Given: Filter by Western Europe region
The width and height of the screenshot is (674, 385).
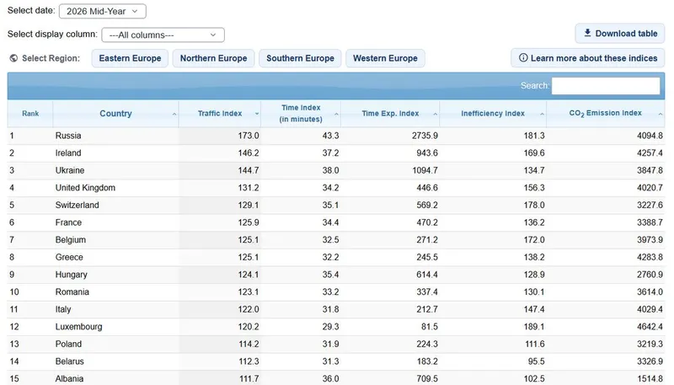Looking at the screenshot, I should (x=385, y=58).
